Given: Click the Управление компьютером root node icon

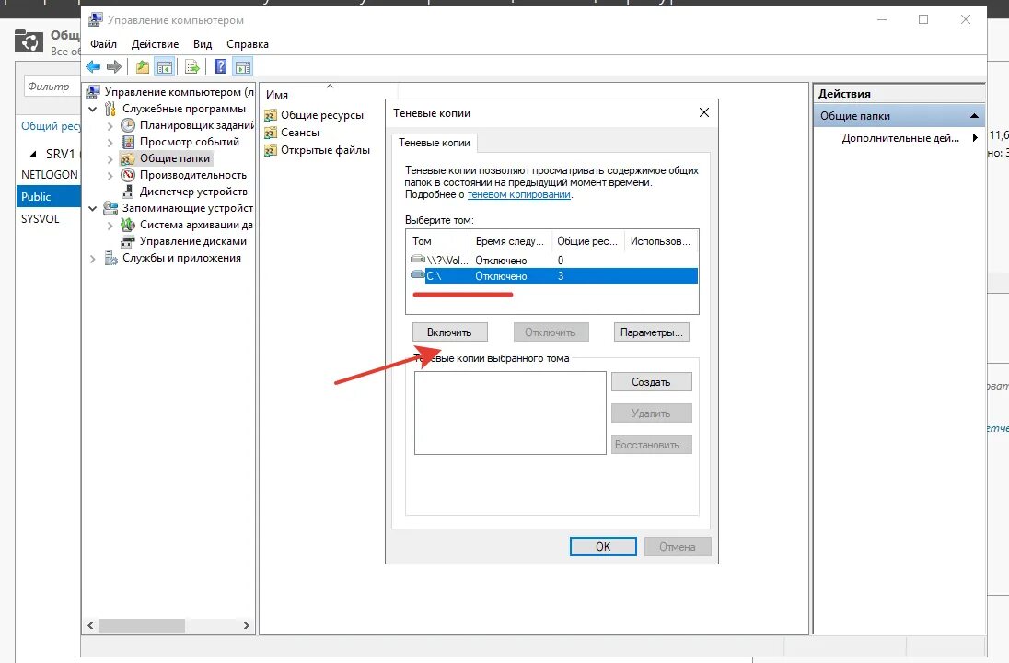Looking at the screenshot, I should (93, 92).
